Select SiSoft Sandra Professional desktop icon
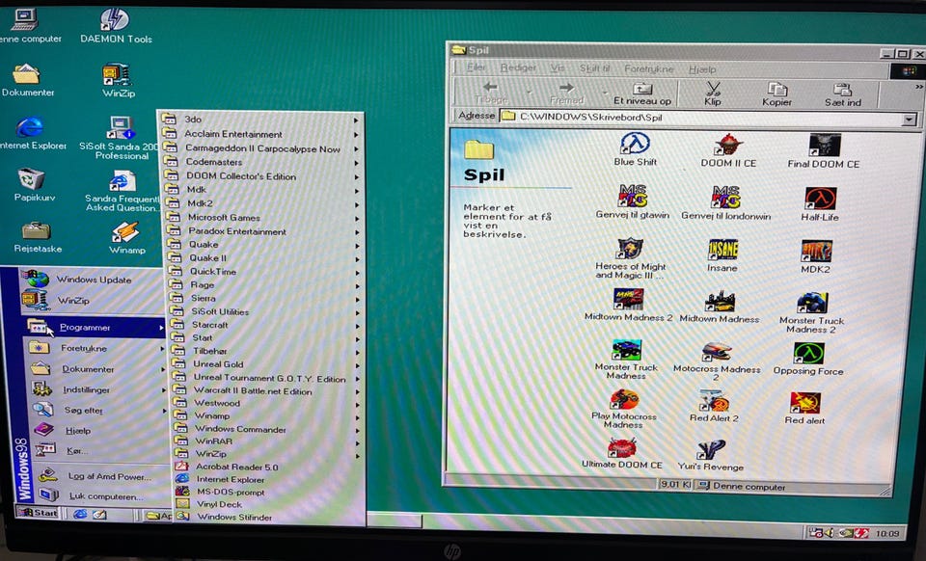The image size is (926, 561). pyautogui.click(x=122, y=138)
